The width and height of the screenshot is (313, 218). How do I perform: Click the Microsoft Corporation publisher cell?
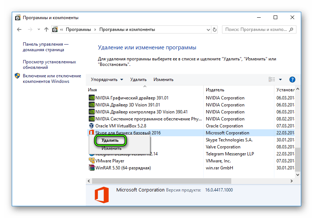(228, 133)
